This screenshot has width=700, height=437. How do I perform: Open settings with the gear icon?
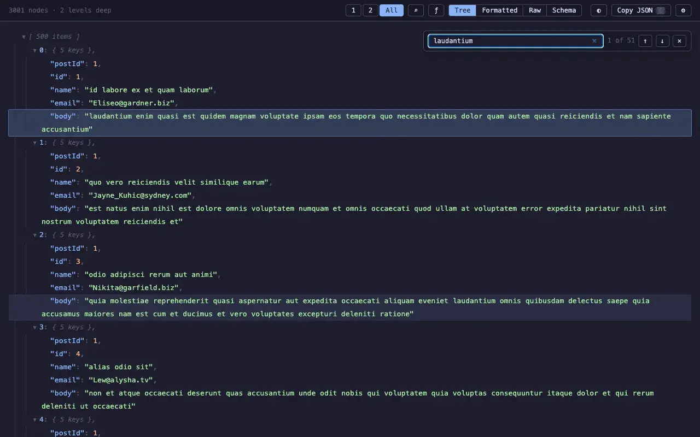pyautogui.click(x=683, y=10)
